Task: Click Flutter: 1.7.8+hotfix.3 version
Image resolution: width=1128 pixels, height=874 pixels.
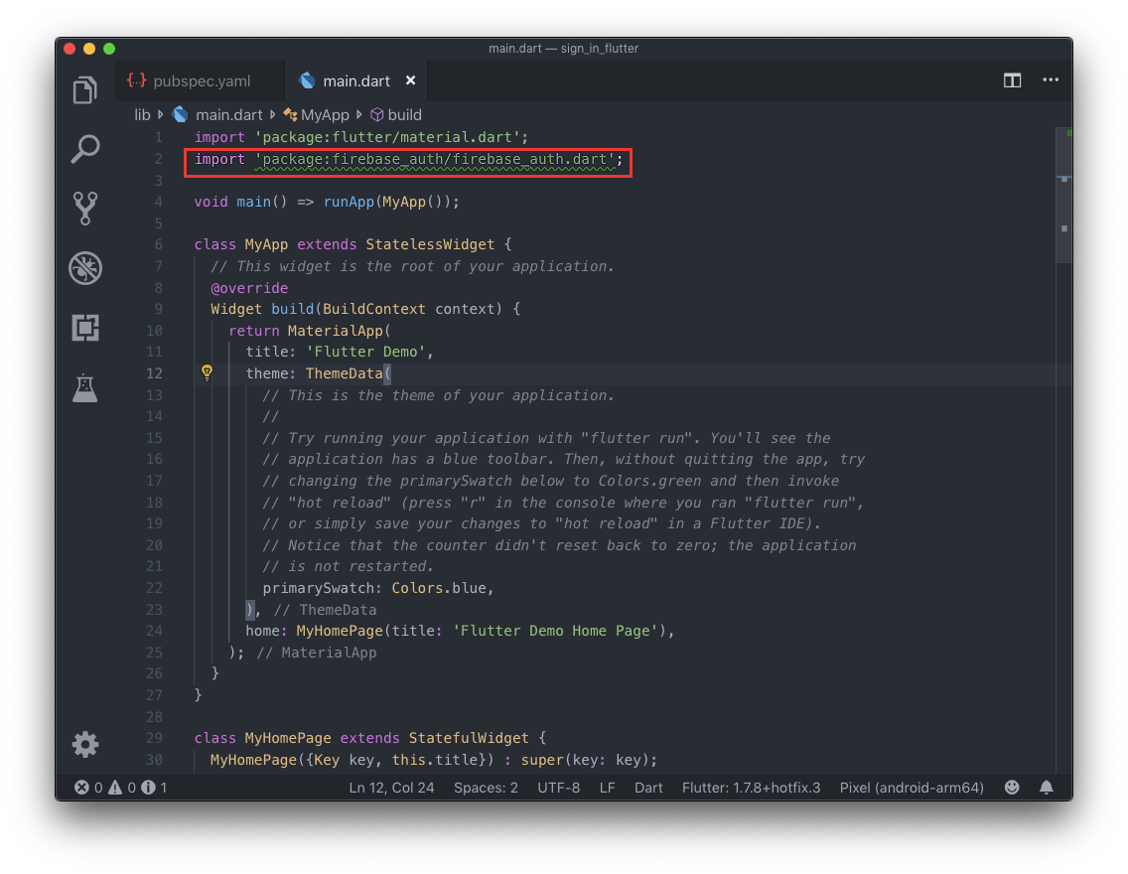Action: click(751, 788)
